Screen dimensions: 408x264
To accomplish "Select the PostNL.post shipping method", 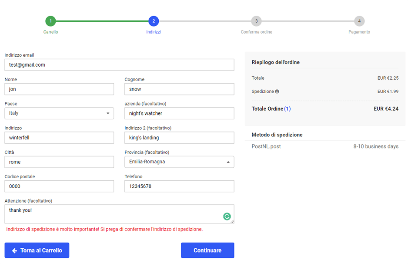I will point(266,146).
